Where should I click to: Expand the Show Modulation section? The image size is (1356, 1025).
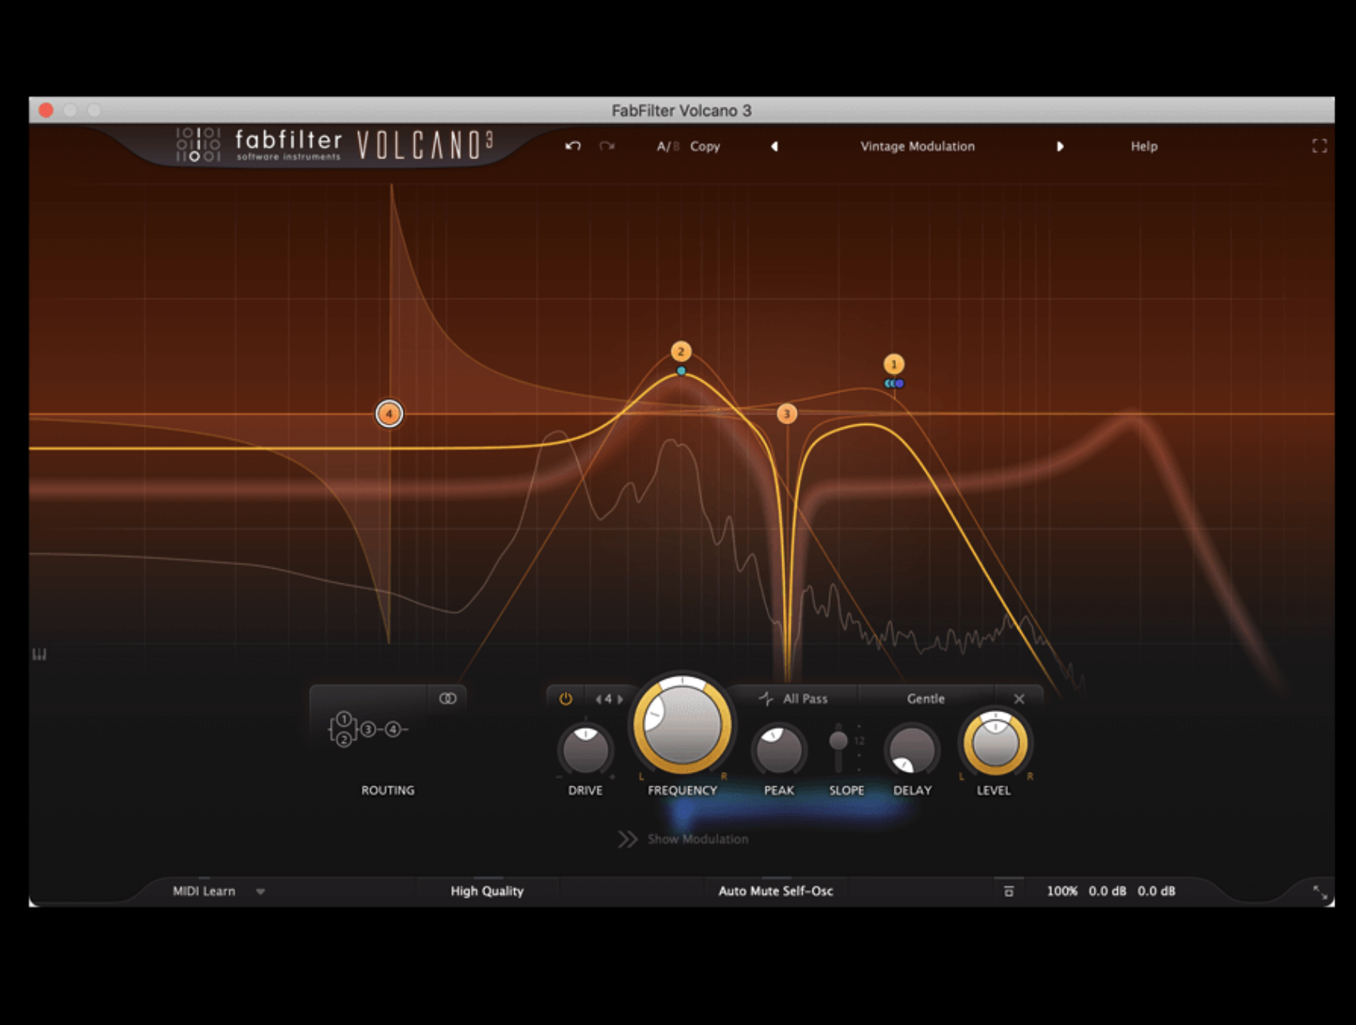tap(684, 839)
